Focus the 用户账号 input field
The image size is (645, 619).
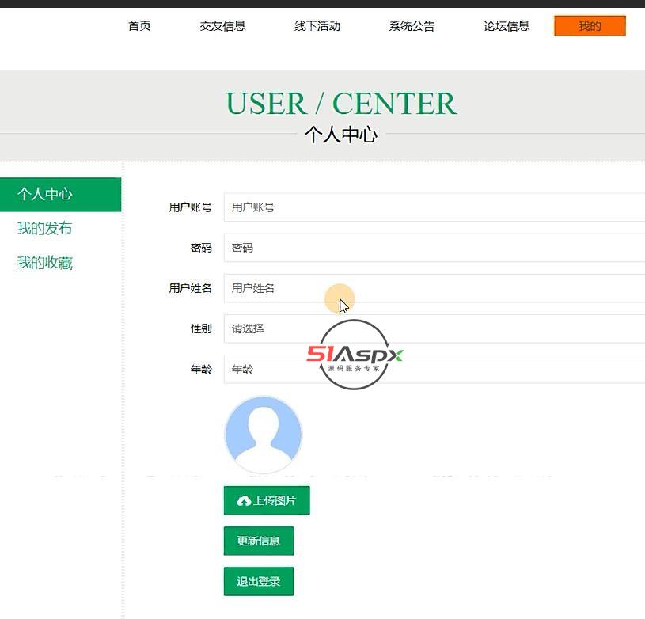coord(434,207)
